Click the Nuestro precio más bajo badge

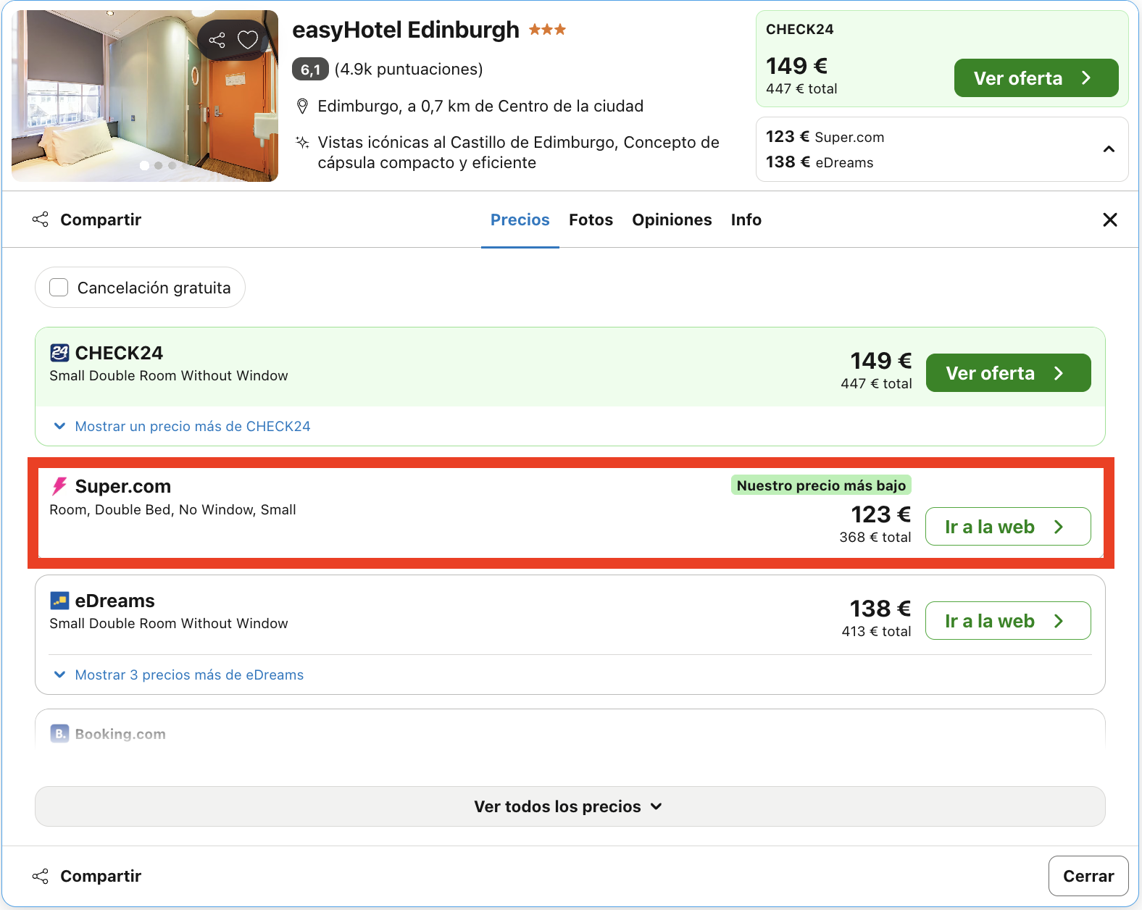pyautogui.click(x=821, y=485)
